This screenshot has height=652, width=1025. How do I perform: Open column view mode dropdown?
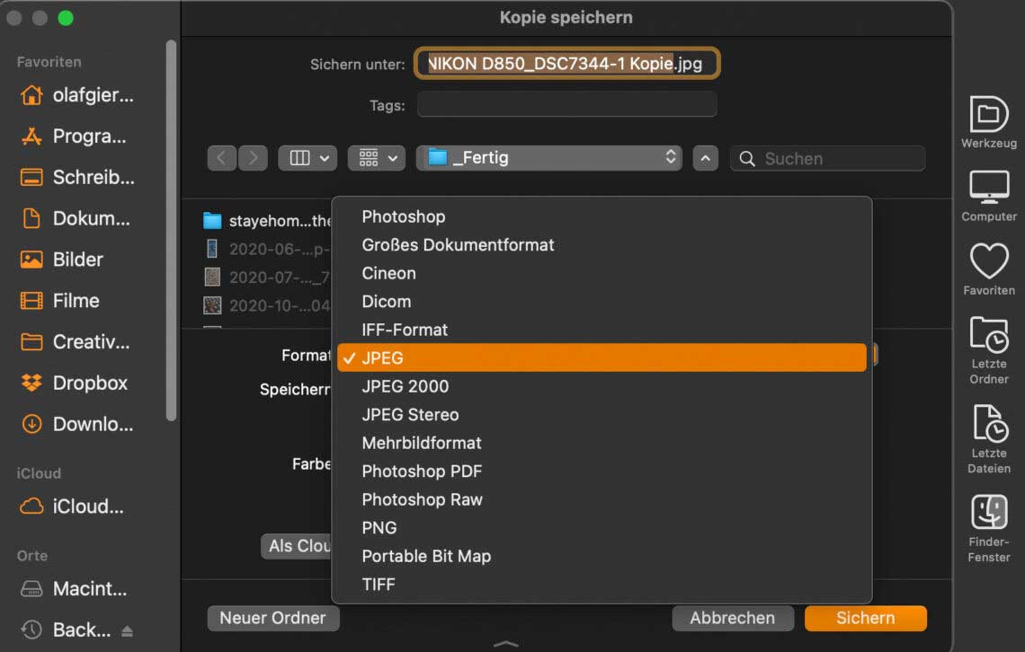point(307,158)
